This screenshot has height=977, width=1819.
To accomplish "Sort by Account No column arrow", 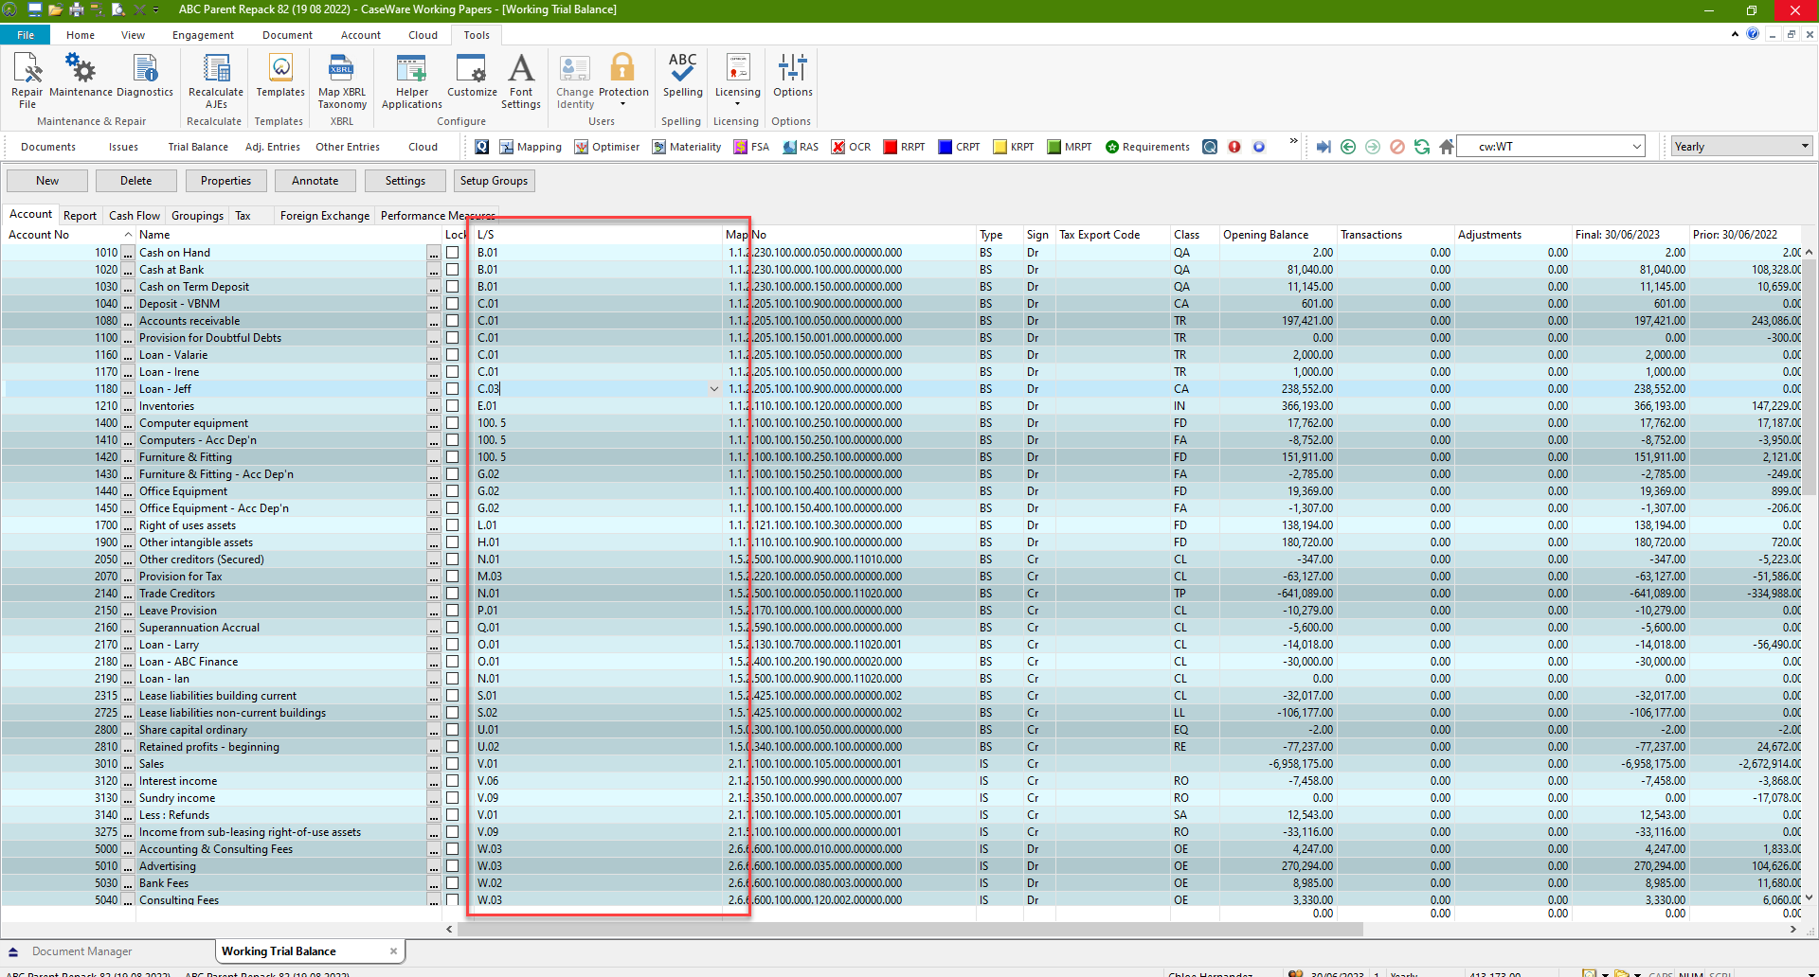I will point(128,235).
